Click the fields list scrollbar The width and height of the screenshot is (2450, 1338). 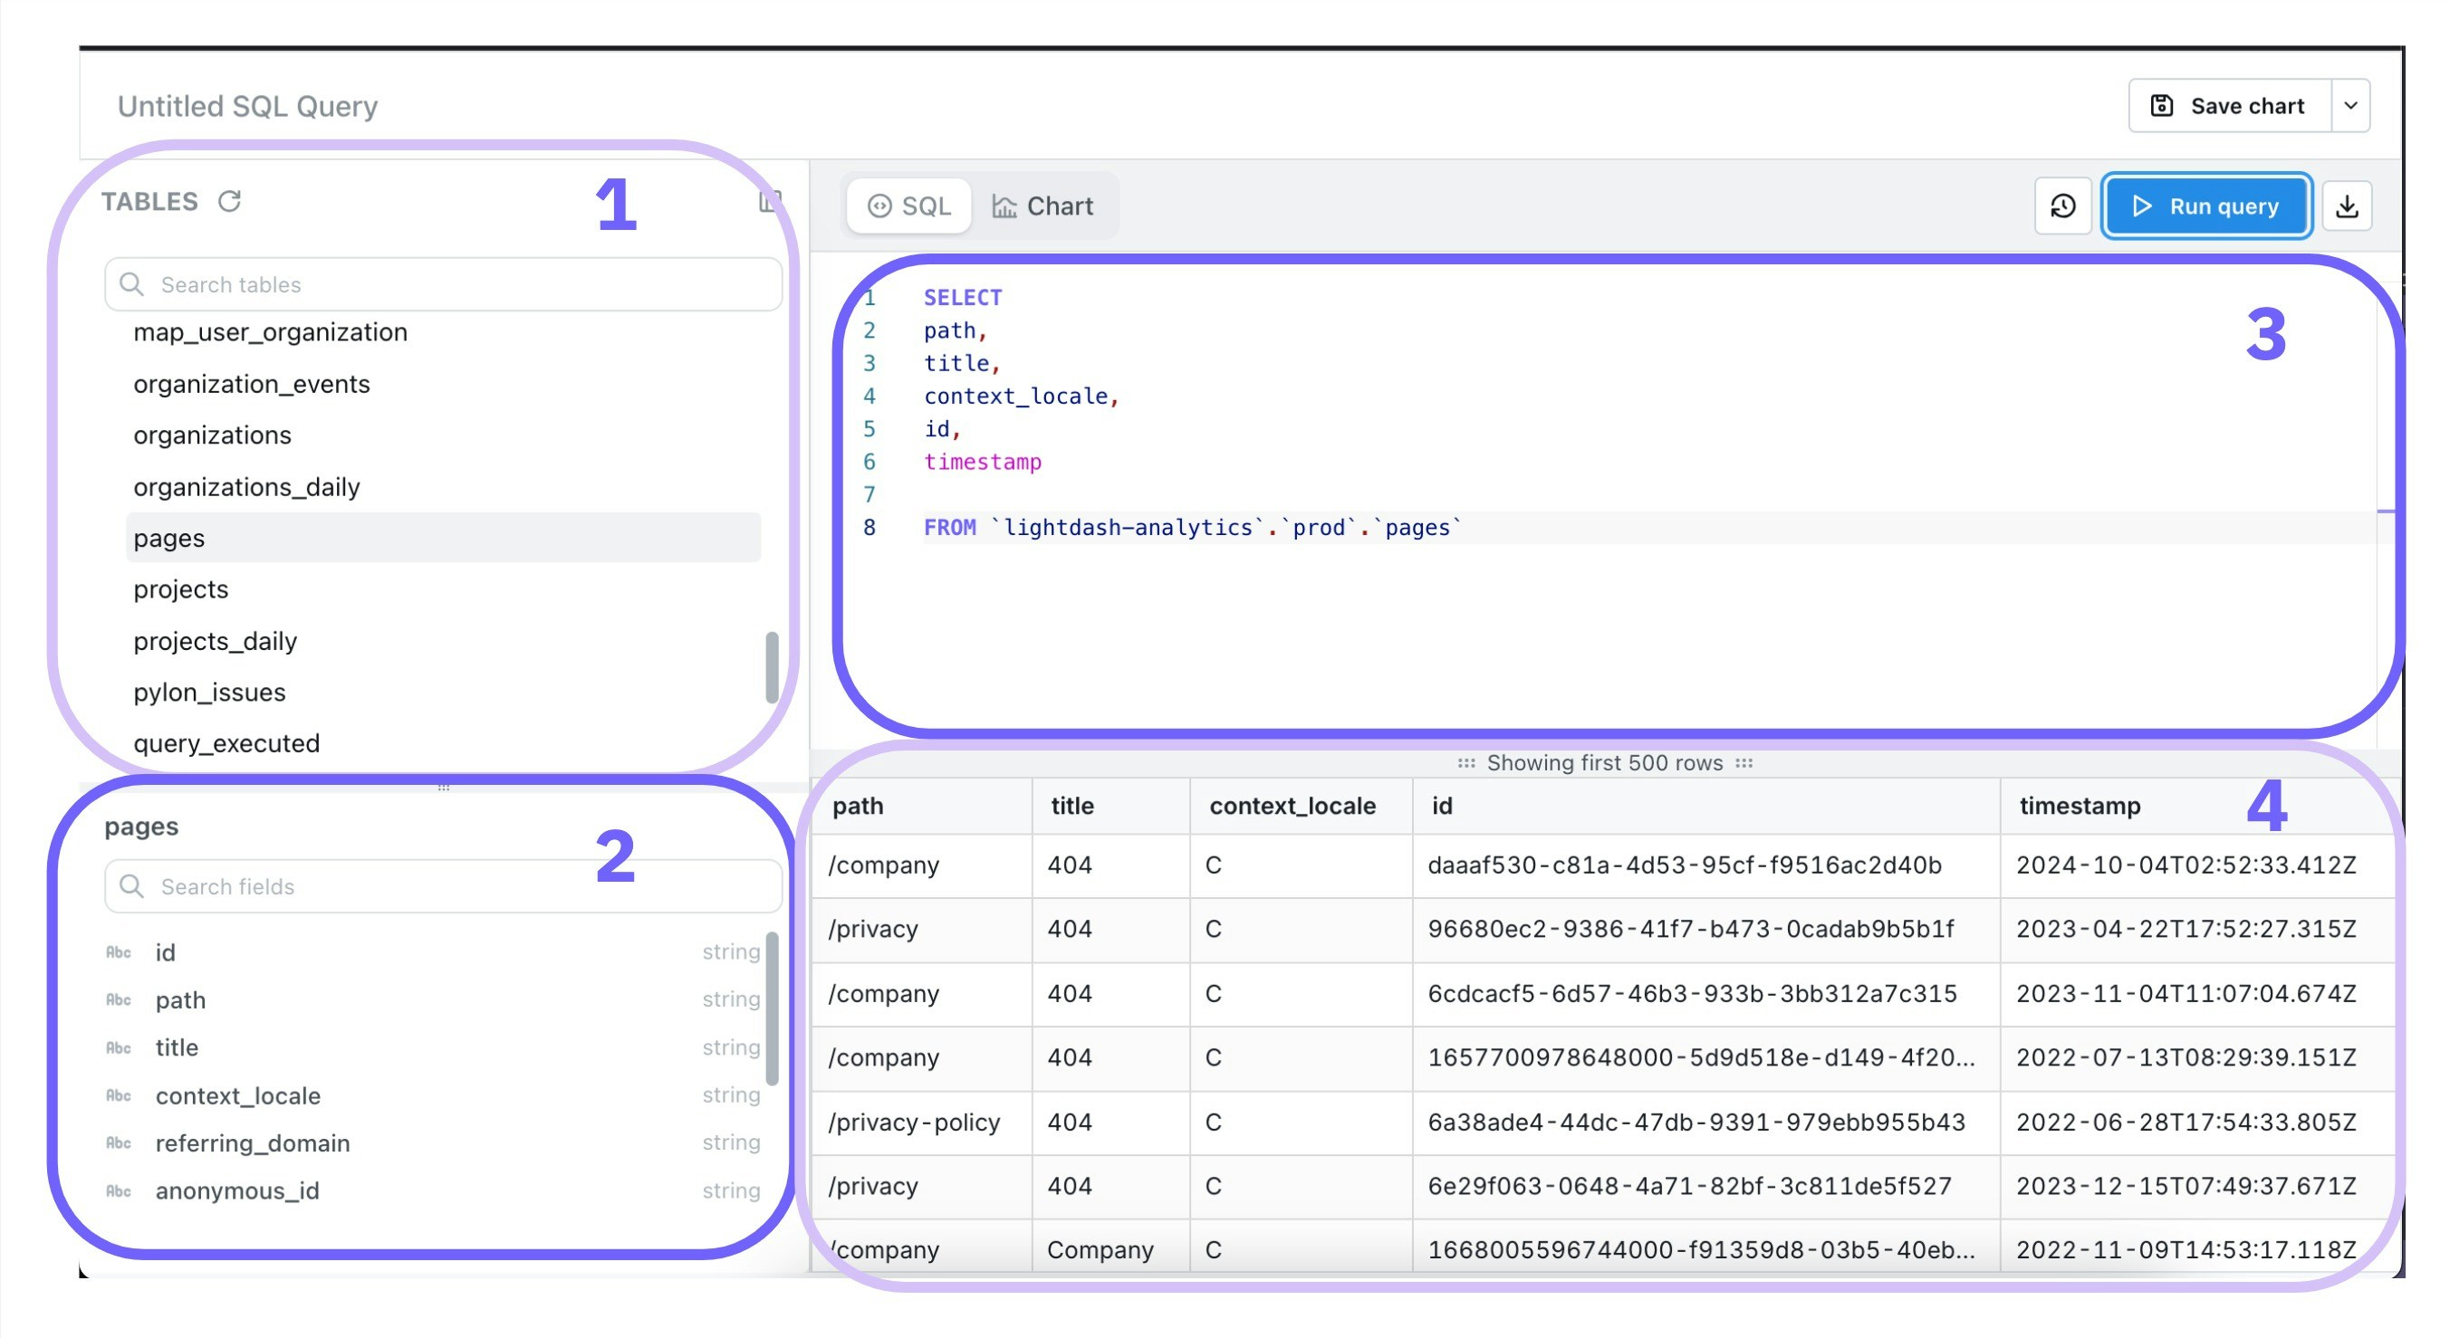pos(772,1008)
